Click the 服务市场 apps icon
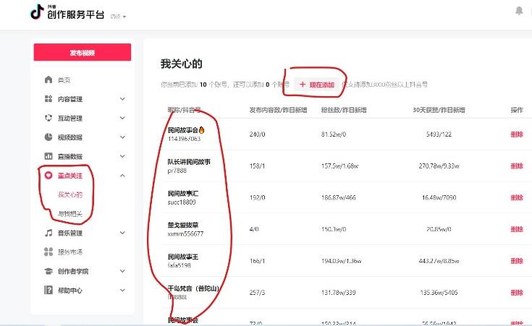 [48, 252]
